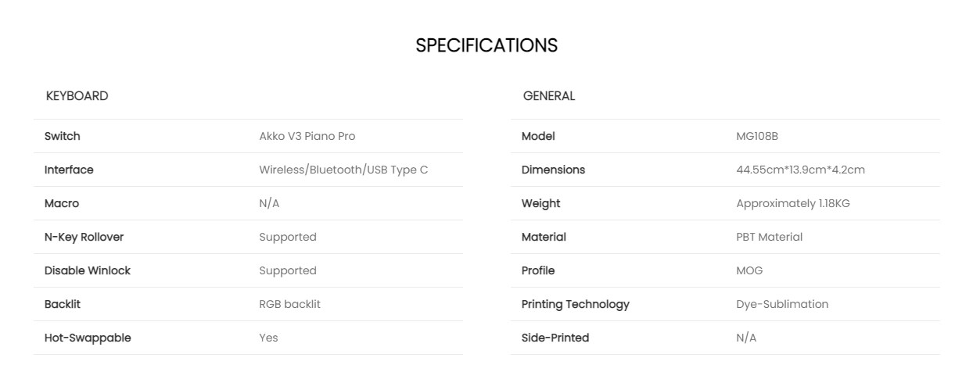Screen dimensions: 973x372
Task: Select the Switch row label
Action: pyautogui.click(x=62, y=136)
